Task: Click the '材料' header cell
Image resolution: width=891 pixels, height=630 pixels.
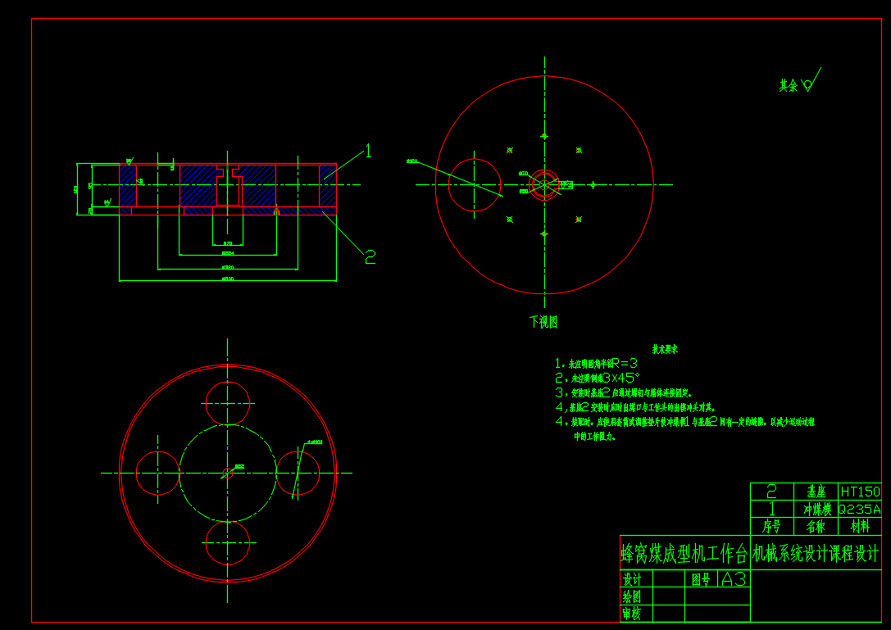Action: click(x=860, y=527)
